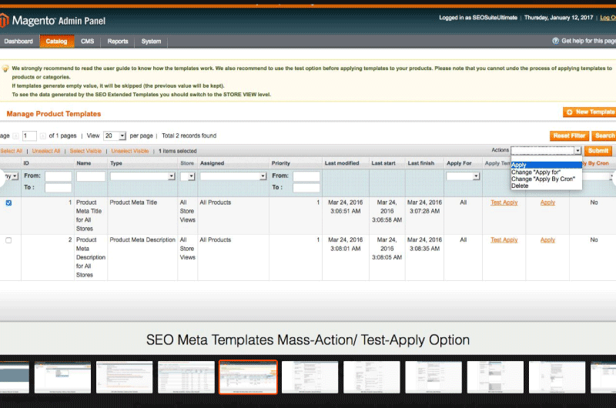Click the Log Out link
The width and height of the screenshot is (616, 408).
[x=608, y=18]
